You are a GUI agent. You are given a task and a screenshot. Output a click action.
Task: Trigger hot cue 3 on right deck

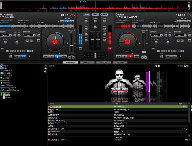[x=188, y=22]
